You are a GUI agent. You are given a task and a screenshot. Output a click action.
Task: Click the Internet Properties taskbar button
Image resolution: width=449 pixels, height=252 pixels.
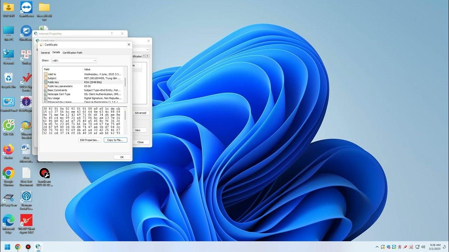[x=39, y=247]
